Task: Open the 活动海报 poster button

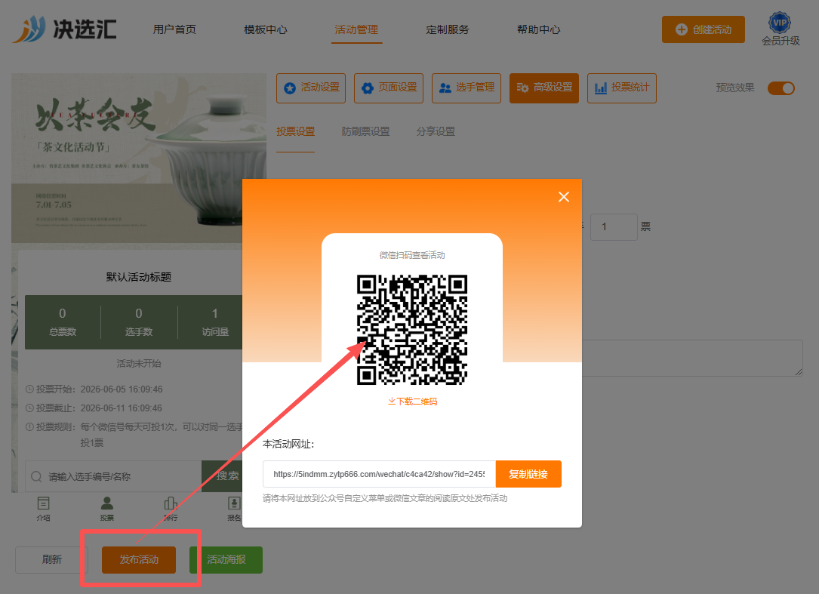Action: pyautogui.click(x=226, y=559)
